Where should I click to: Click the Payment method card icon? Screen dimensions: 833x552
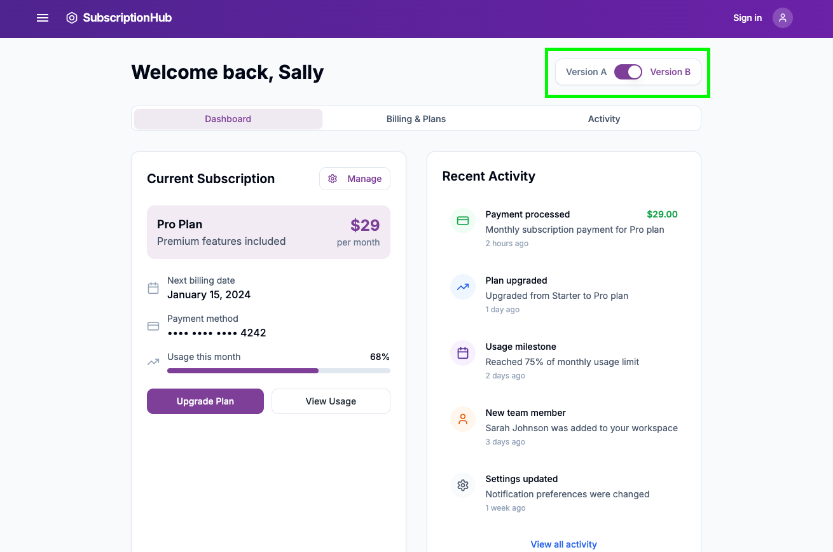click(153, 326)
